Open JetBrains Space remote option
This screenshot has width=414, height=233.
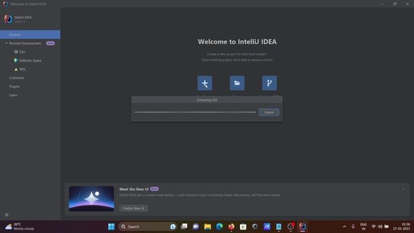(28, 60)
